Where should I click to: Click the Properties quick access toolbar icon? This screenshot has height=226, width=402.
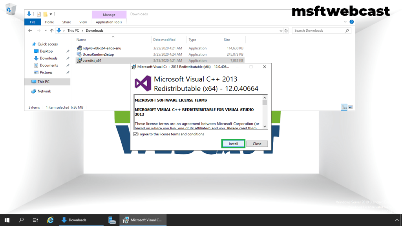(x=39, y=14)
